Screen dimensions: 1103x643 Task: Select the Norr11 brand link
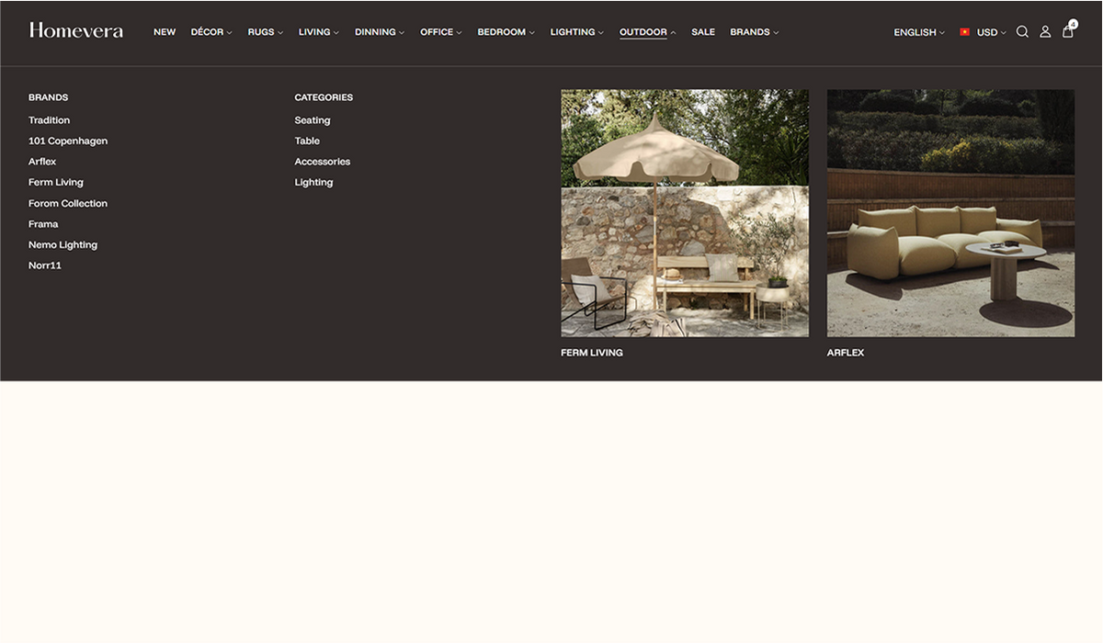click(x=45, y=265)
